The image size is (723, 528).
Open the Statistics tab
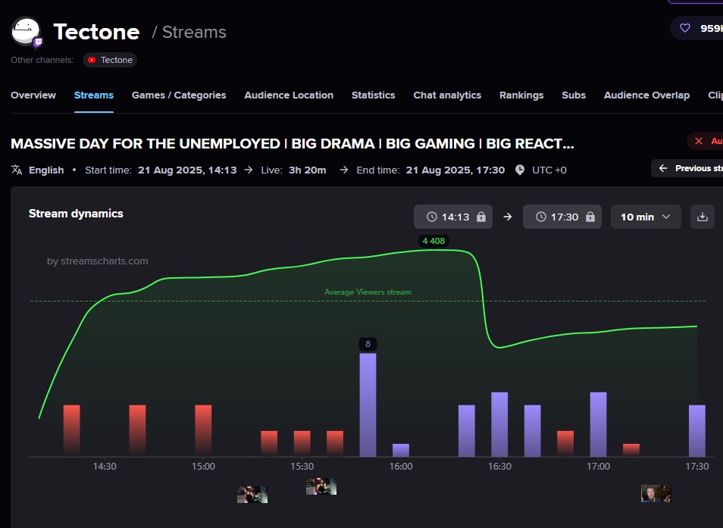pos(373,95)
